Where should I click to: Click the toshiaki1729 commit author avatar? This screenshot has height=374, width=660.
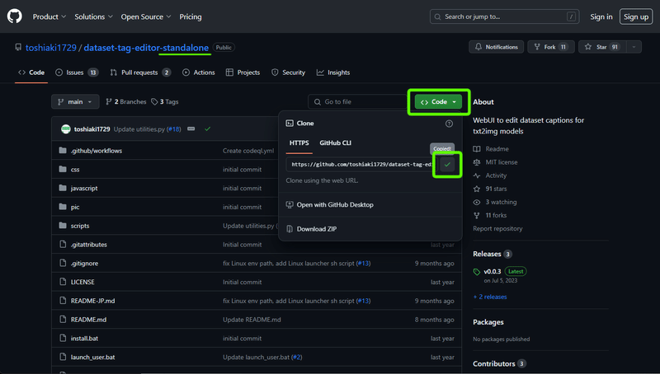(x=66, y=129)
